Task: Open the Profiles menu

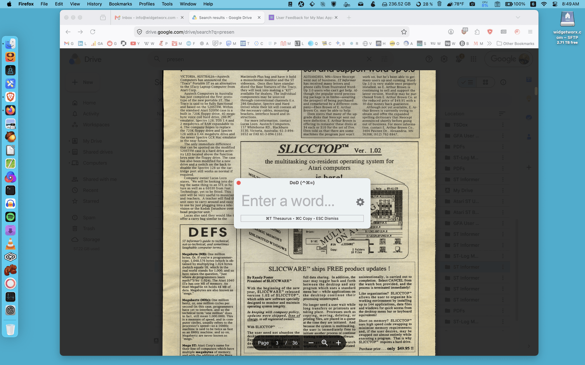Action: 147,4
